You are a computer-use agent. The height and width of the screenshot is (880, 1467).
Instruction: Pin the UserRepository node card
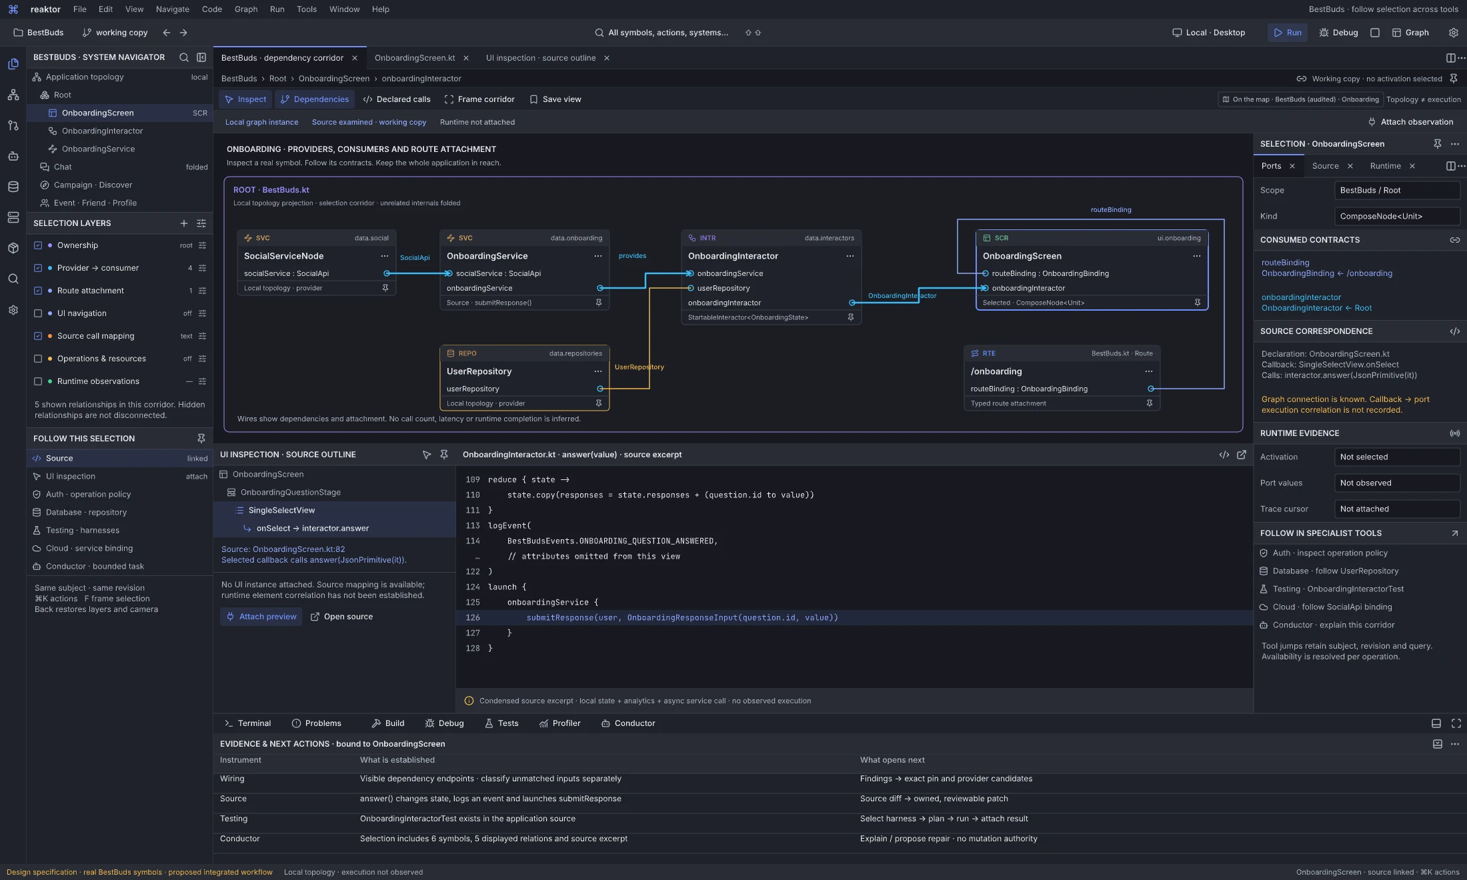pyautogui.click(x=599, y=403)
